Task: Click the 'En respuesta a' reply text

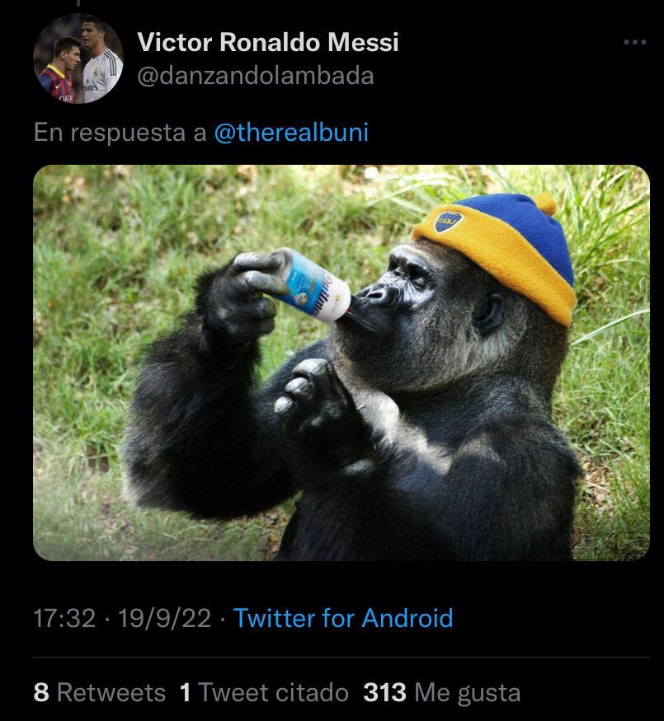Action: click(120, 133)
